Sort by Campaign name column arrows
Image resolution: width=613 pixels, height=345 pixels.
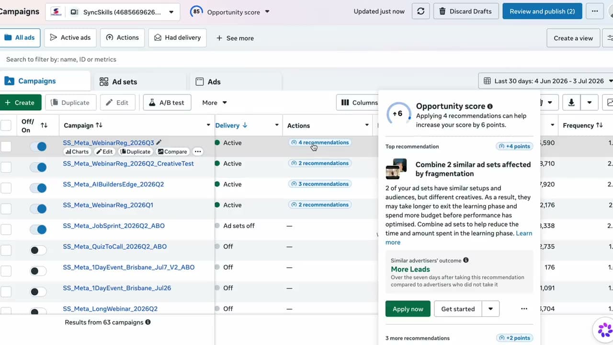(x=99, y=125)
